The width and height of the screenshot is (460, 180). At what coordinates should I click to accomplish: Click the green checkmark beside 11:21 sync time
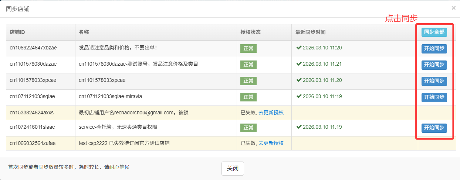(299, 64)
